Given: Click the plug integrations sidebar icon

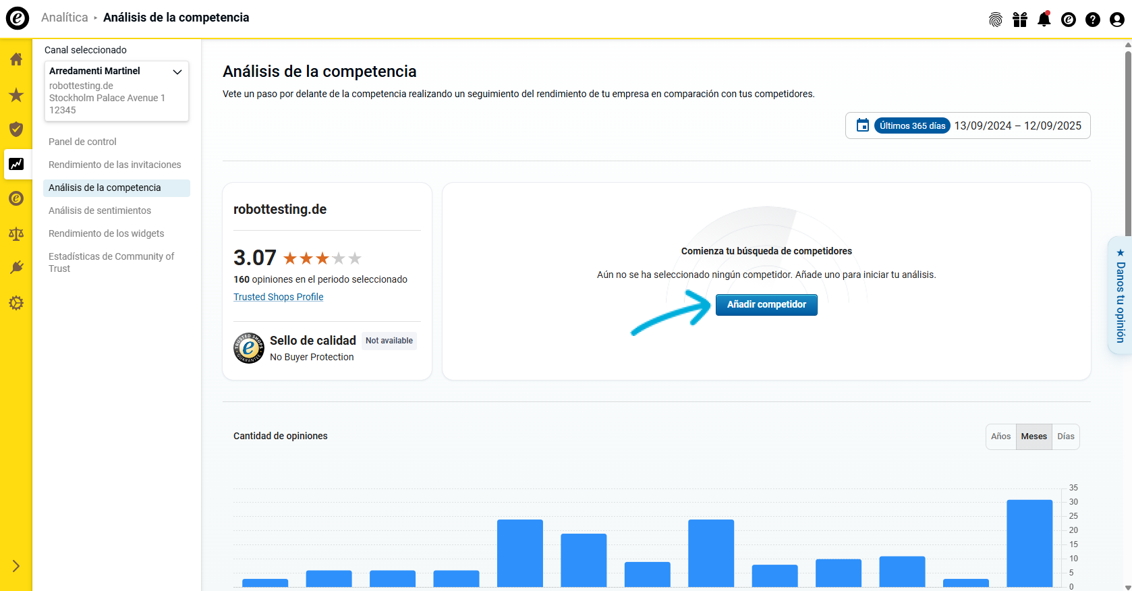Looking at the screenshot, I should coord(16,268).
